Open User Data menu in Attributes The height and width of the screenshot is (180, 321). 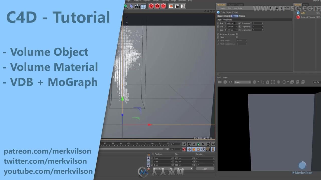[238, 8]
